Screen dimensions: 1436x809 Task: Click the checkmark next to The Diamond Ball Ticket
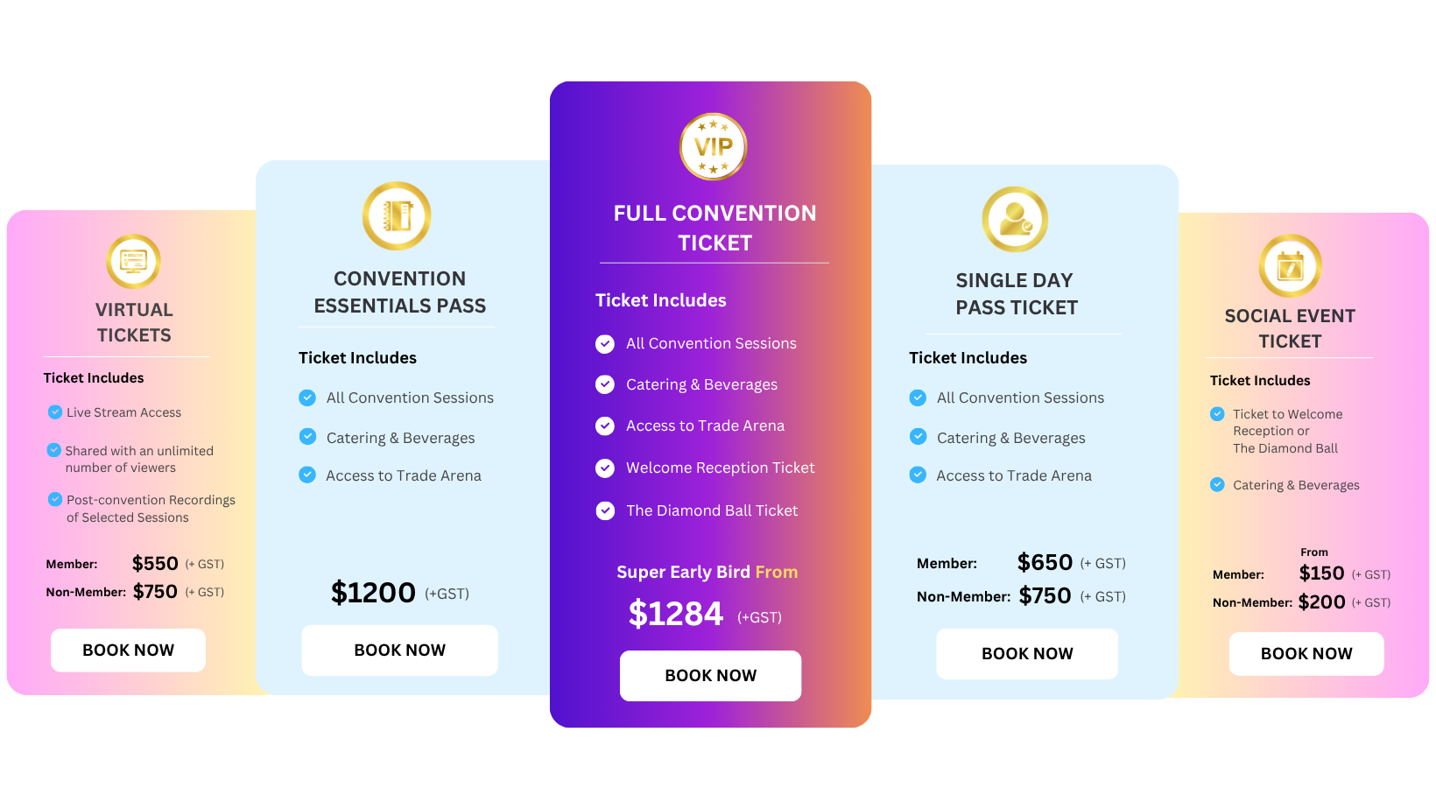tap(605, 510)
